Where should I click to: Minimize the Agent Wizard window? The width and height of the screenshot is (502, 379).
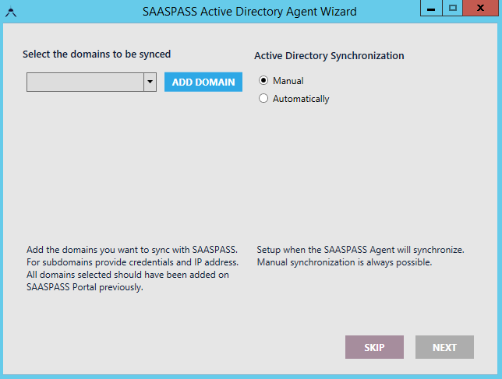coord(431,9)
